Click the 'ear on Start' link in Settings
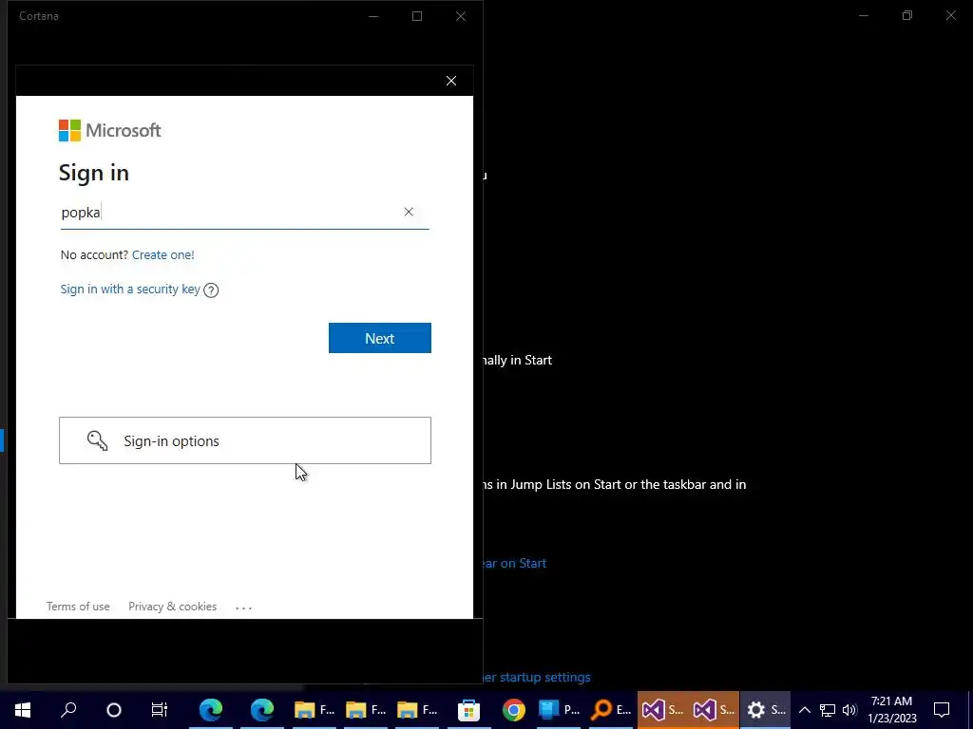The width and height of the screenshot is (973, 729). tap(514, 564)
